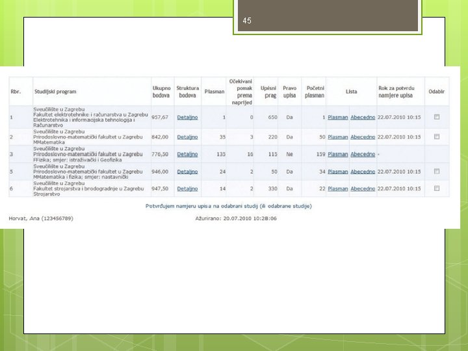
Task: Select MMatematika i fizika; smjer: nastavnički text
Action: [x=81, y=177]
